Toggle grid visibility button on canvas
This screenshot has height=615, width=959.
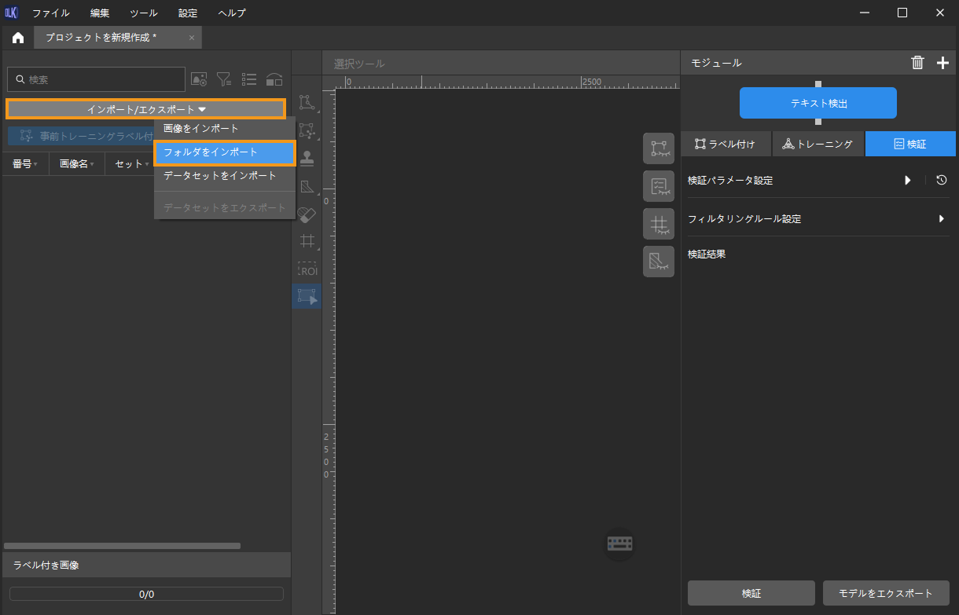659,224
